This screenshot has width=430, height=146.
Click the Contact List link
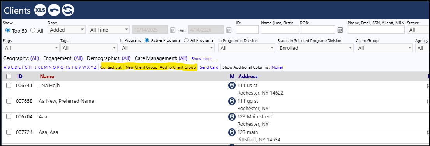111,67
